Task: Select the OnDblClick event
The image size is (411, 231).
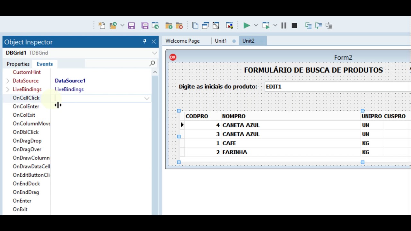Action: click(x=25, y=132)
